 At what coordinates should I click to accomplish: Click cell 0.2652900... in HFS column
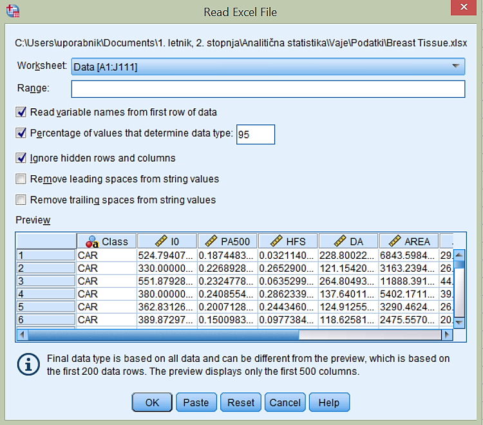tap(287, 269)
